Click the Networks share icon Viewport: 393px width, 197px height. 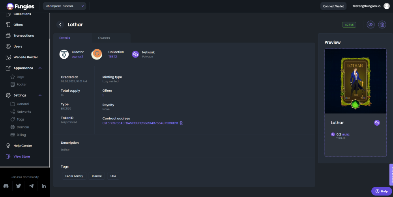click(x=13, y=112)
